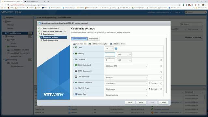Click the ESXi top-right Search box
This screenshot has height=117, width=208.
[x=196, y=12]
